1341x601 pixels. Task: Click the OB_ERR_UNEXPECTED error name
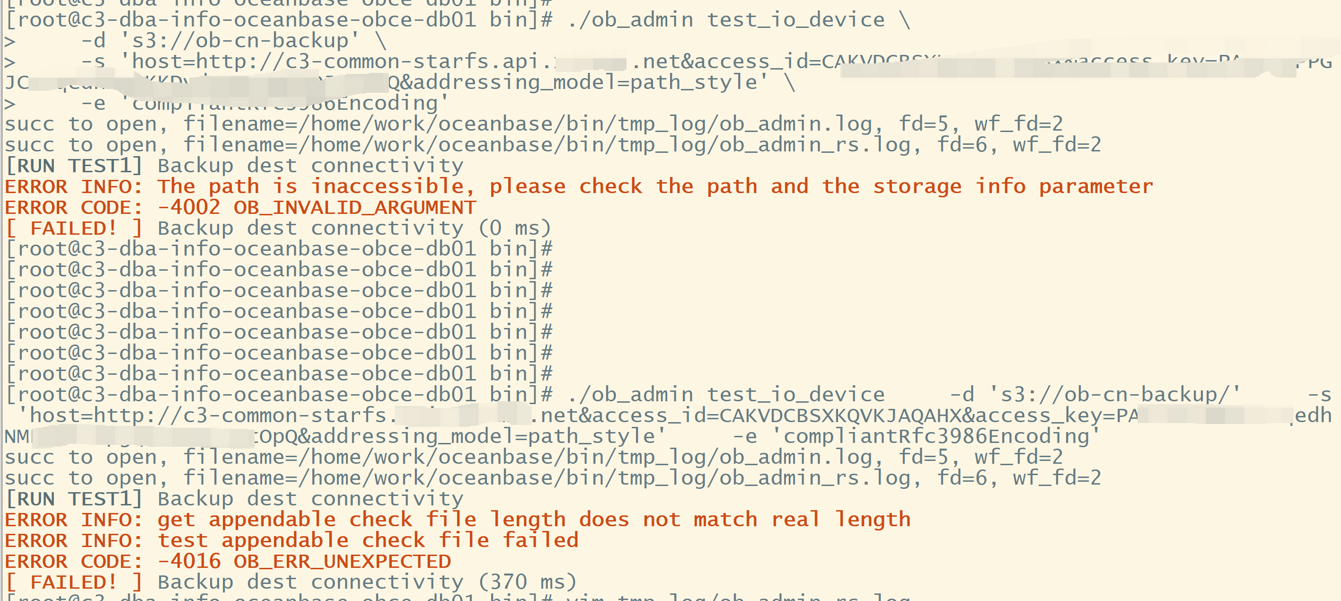click(x=342, y=561)
